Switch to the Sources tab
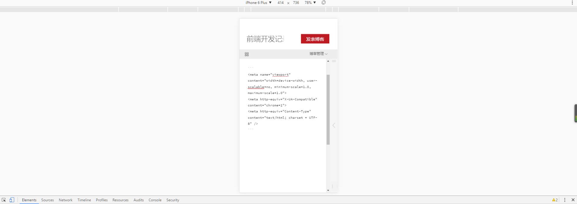577x204 pixels. 47,200
